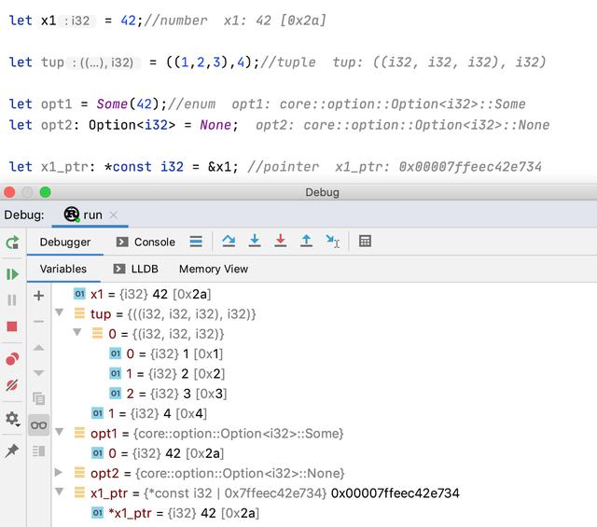The image size is (597, 527).
Task: Toggle the glasses show-watches button
Action: 38,425
